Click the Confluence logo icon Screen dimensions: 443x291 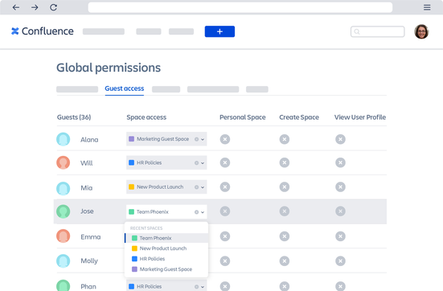pyautogui.click(x=15, y=31)
